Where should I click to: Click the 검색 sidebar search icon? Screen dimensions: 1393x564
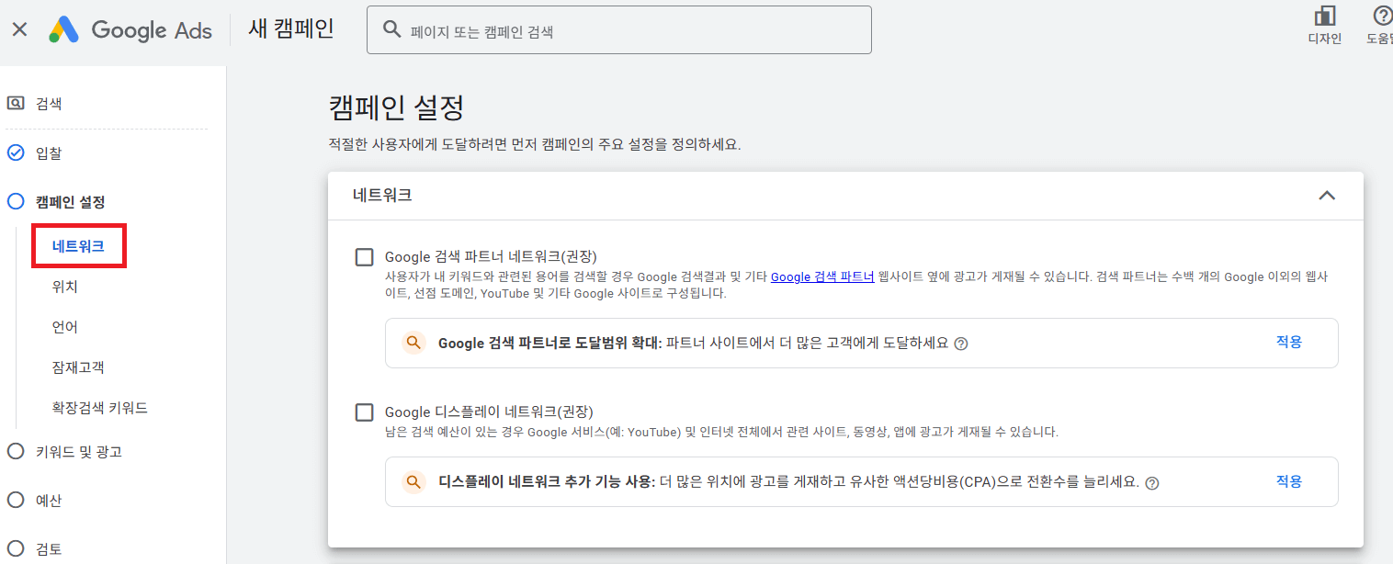click(16, 104)
